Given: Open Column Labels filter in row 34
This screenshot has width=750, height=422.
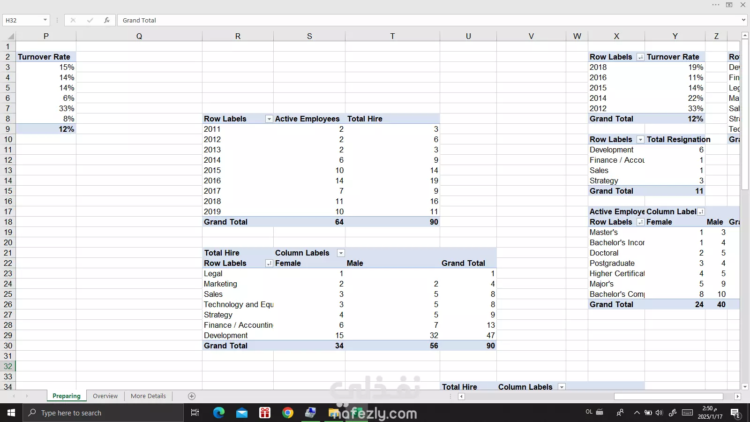Looking at the screenshot, I should coord(562,387).
